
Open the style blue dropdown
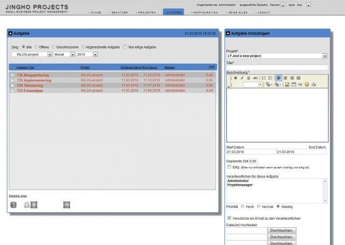coord(308,5)
